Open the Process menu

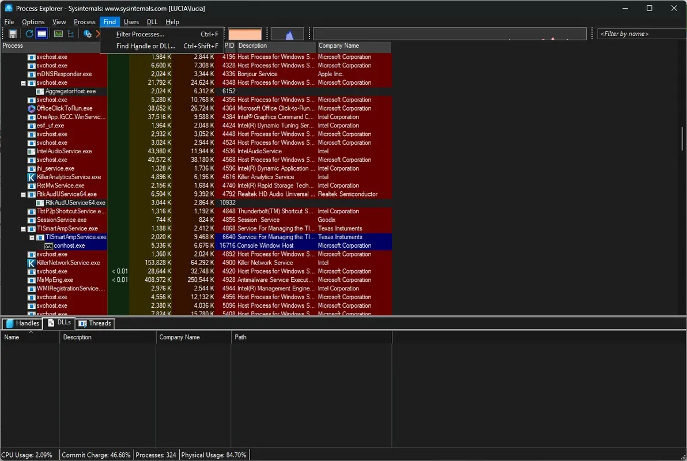click(85, 22)
